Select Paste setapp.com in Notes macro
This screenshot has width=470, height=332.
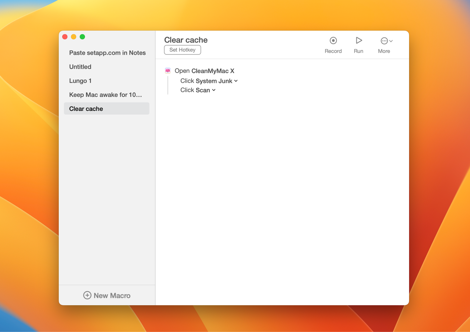coord(107,53)
